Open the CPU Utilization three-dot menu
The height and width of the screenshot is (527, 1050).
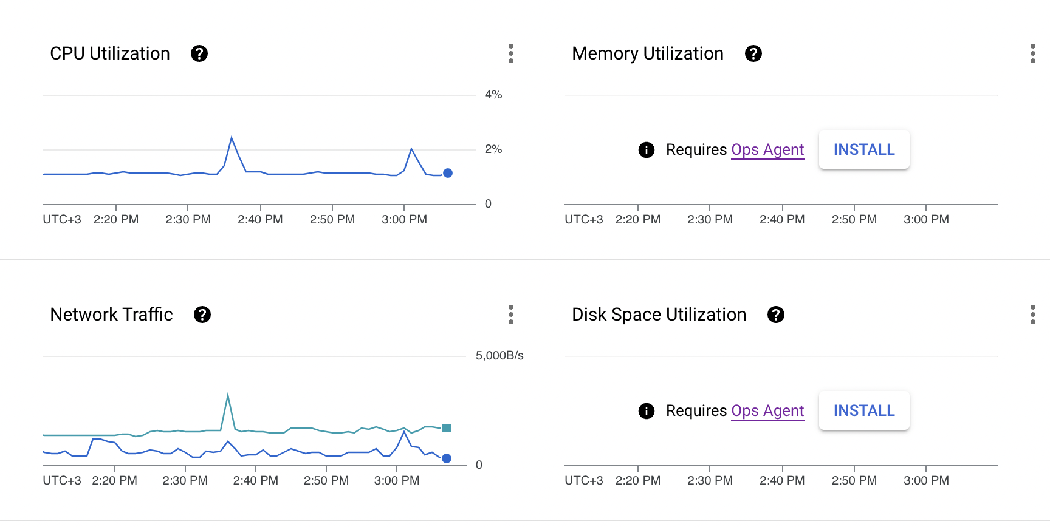pos(511,53)
